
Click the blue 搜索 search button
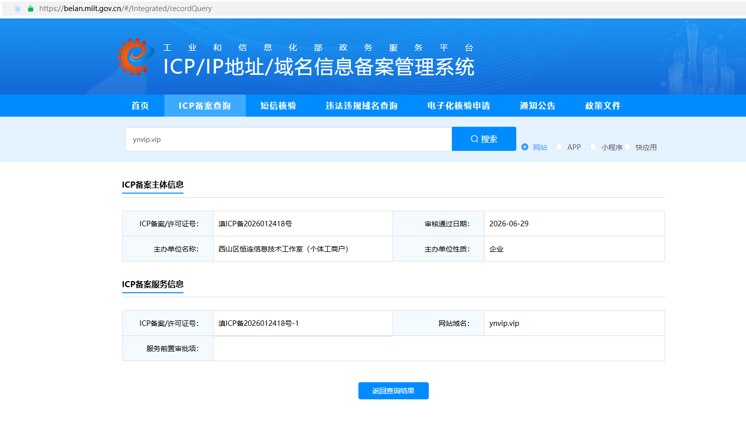484,139
